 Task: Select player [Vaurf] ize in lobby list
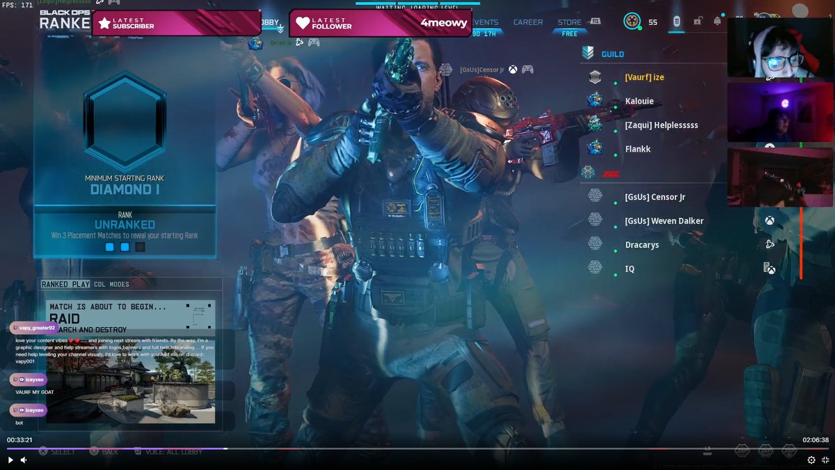coord(644,77)
